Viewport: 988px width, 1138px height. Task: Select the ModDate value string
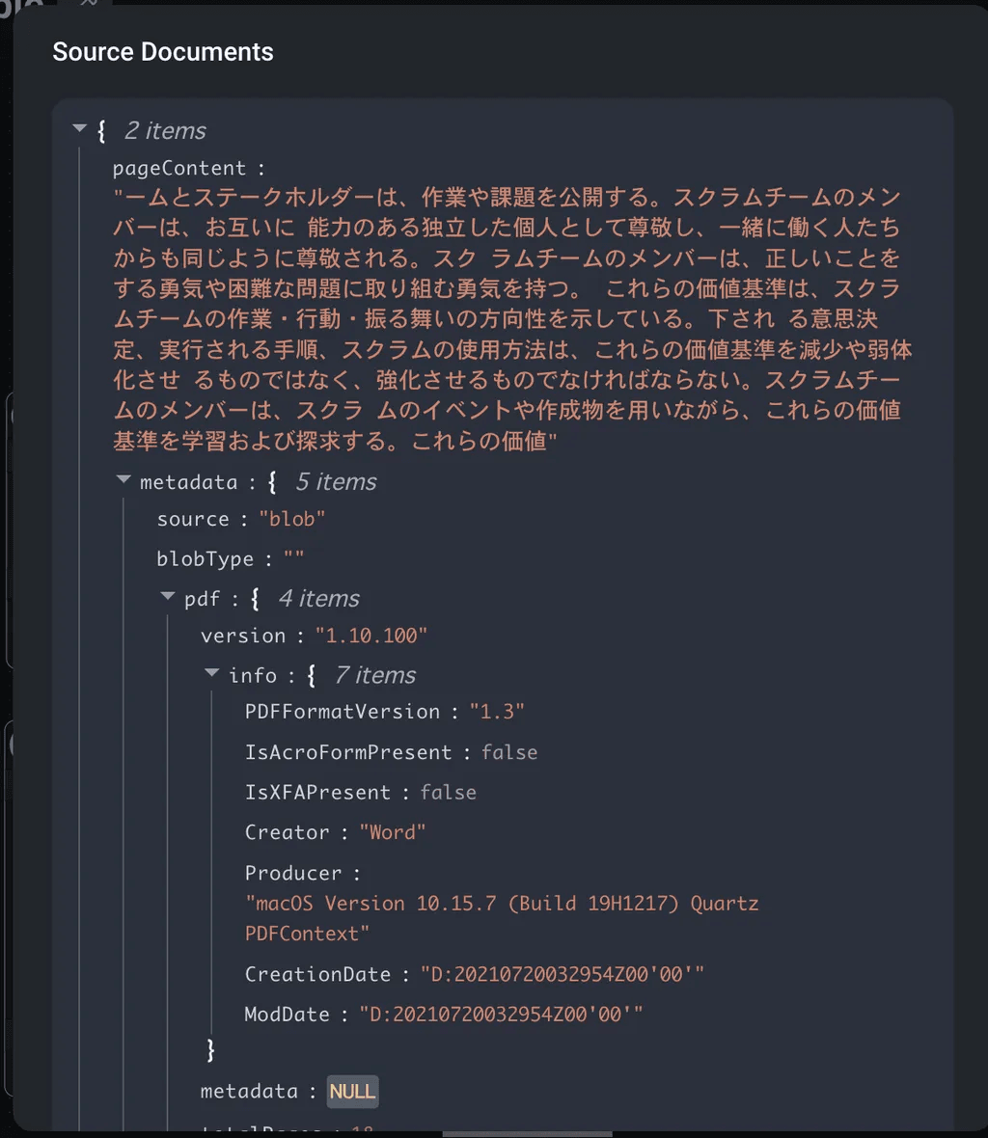(501, 1015)
